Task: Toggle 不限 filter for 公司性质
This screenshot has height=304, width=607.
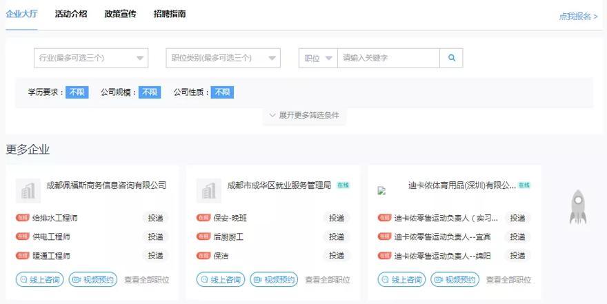Action: point(222,92)
